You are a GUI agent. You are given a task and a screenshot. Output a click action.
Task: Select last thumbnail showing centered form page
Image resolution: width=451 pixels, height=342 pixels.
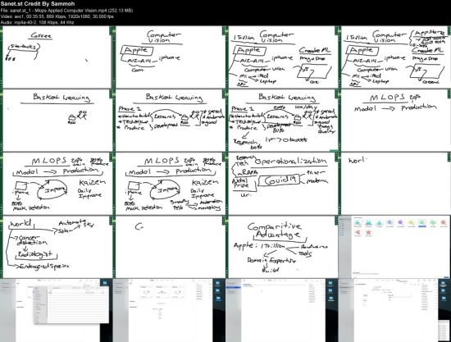pos(394,310)
